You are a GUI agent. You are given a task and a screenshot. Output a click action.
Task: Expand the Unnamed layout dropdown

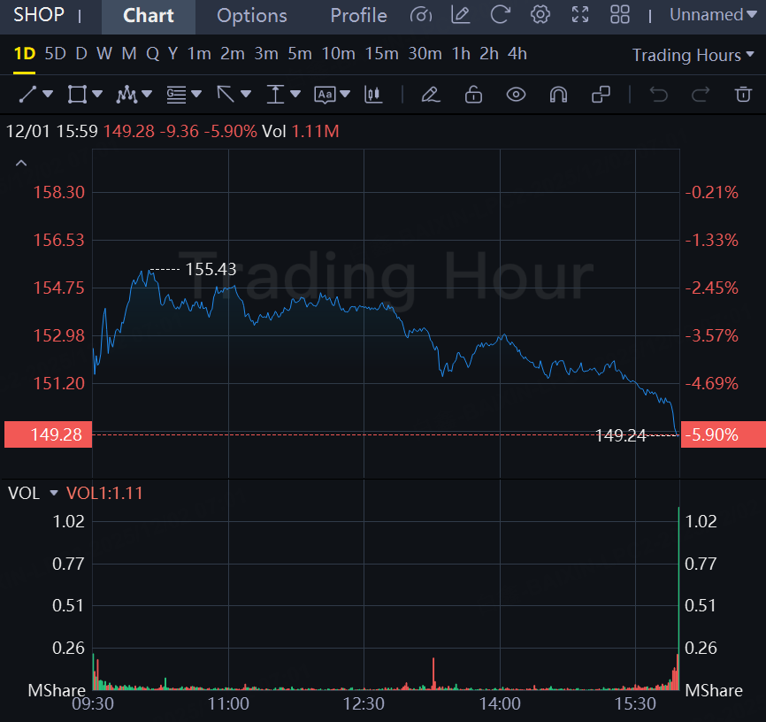click(712, 15)
